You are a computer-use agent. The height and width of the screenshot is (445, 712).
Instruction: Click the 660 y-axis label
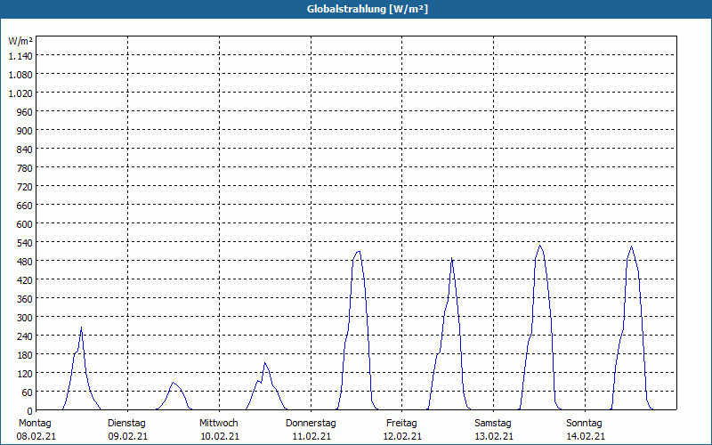click(x=25, y=206)
